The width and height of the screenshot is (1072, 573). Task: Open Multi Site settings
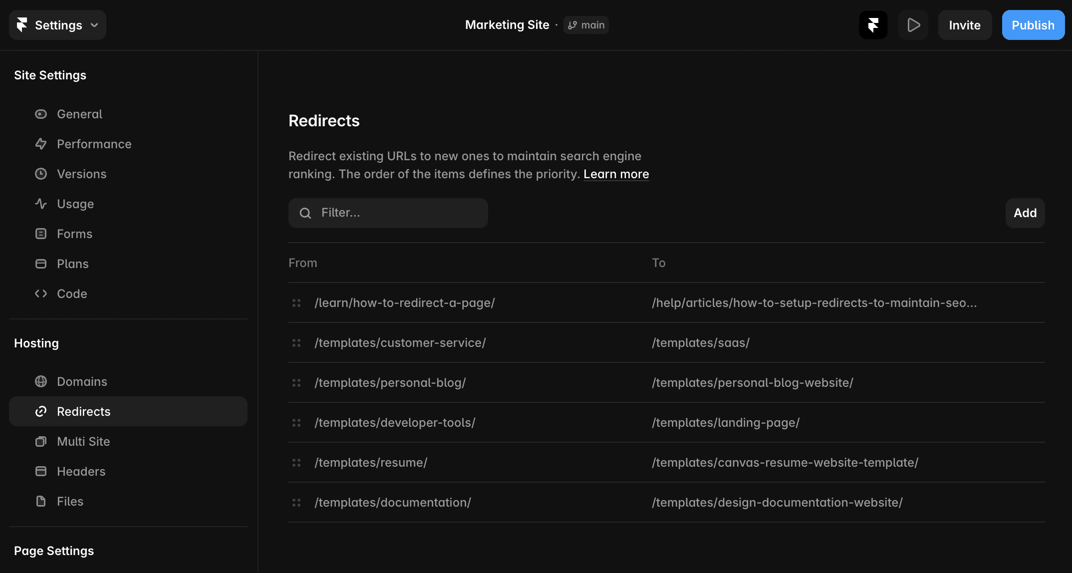coord(128,442)
